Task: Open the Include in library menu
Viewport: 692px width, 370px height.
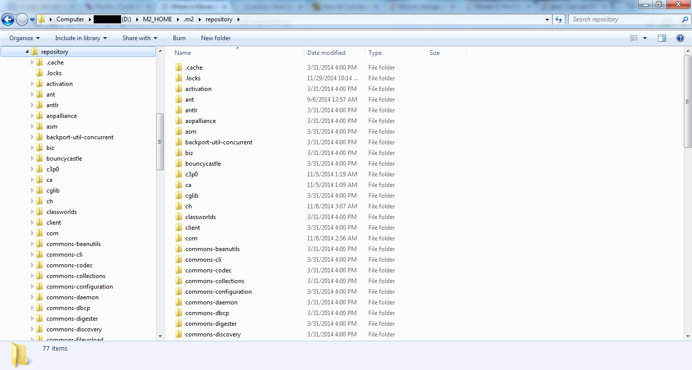Action: (81, 38)
